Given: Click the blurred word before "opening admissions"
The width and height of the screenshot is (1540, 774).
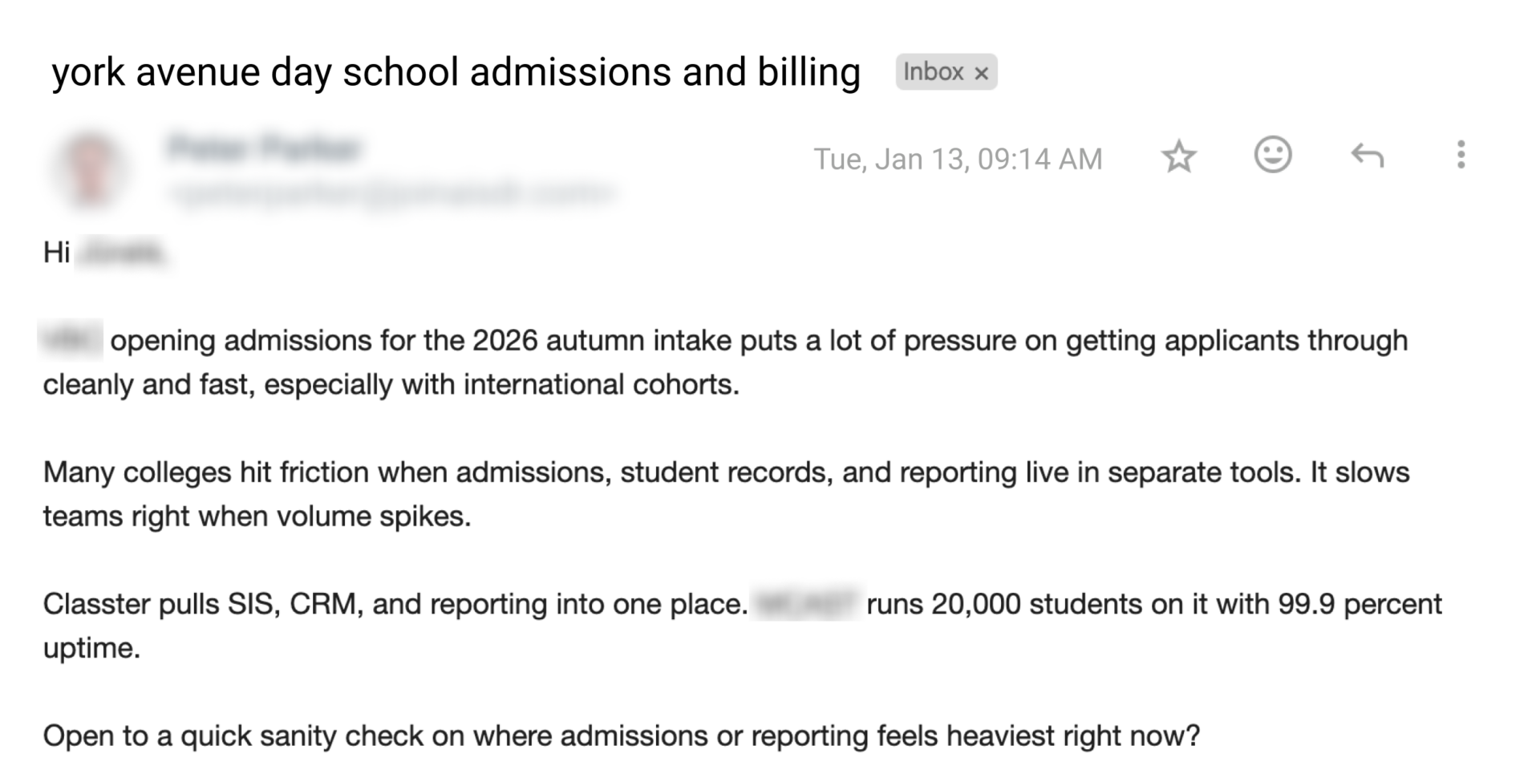Looking at the screenshot, I should [x=71, y=340].
